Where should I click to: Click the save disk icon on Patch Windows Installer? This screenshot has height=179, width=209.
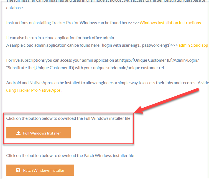tap(18, 170)
